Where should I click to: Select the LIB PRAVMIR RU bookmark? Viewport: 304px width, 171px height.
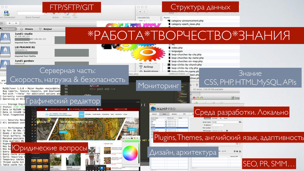pyautogui.click(x=48, y=52)
